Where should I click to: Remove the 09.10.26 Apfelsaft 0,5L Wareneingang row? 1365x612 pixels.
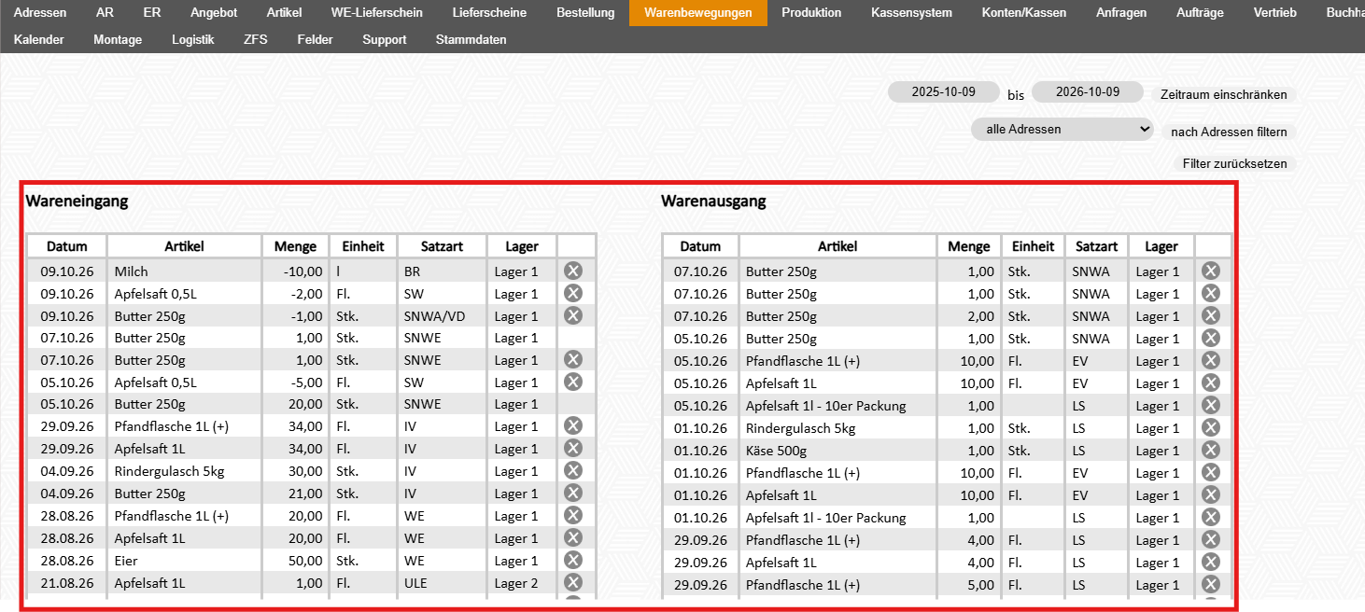[x=573, y=293]
